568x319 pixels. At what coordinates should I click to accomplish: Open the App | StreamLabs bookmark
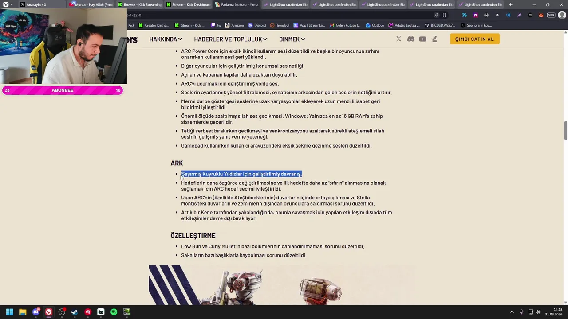point(309,25)
